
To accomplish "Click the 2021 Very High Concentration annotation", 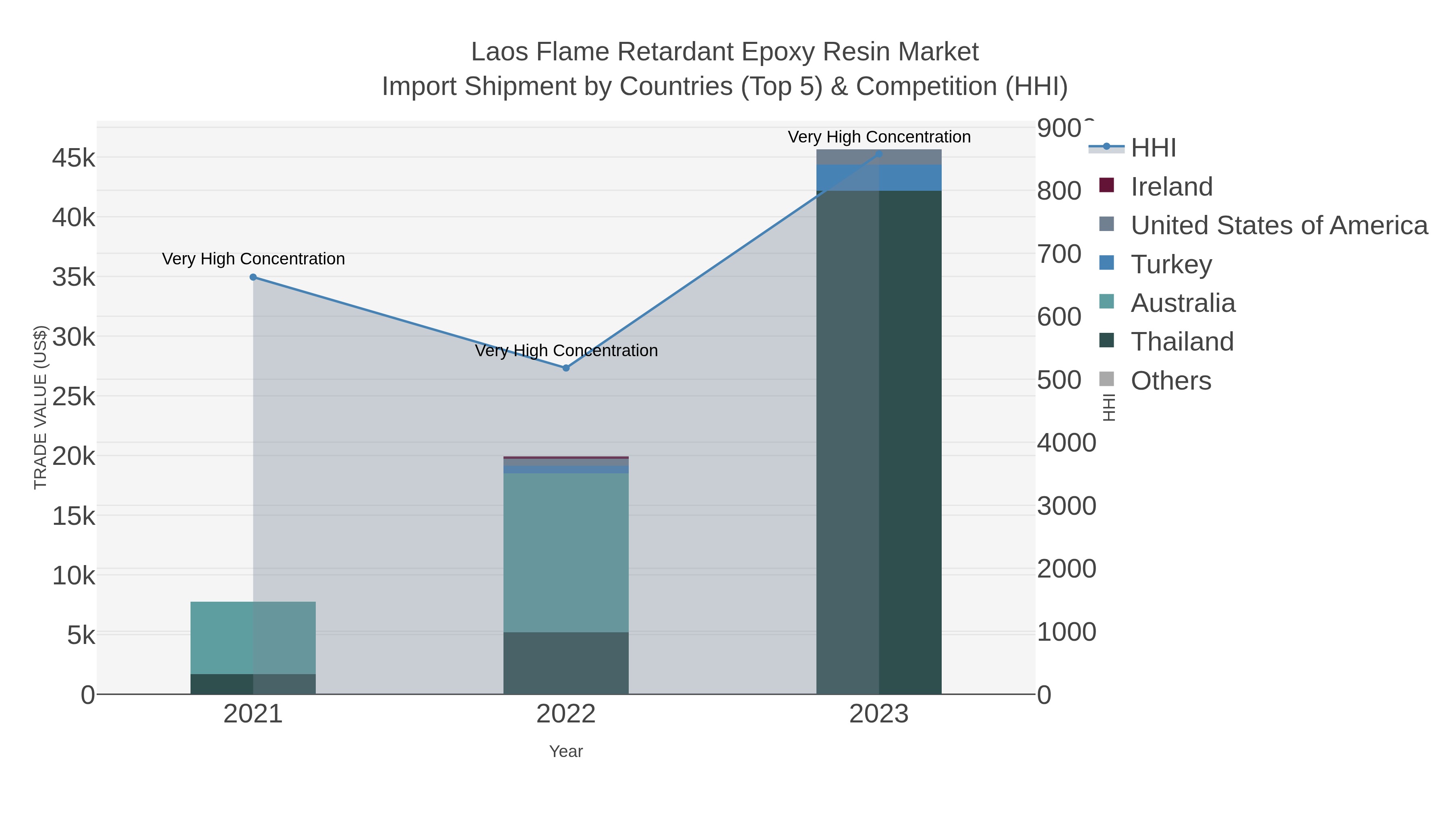I will 253,259.
